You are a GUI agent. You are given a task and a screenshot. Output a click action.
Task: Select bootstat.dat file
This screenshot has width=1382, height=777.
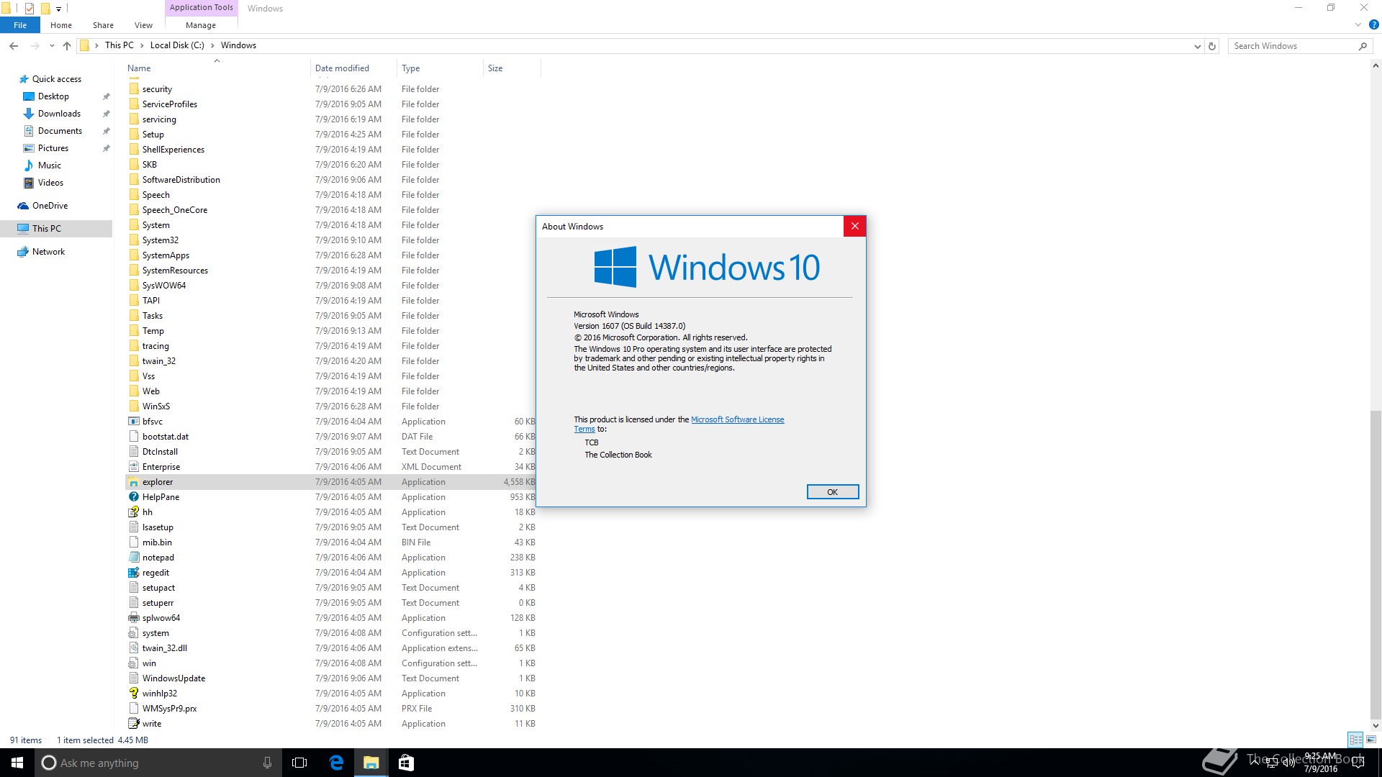165,437
